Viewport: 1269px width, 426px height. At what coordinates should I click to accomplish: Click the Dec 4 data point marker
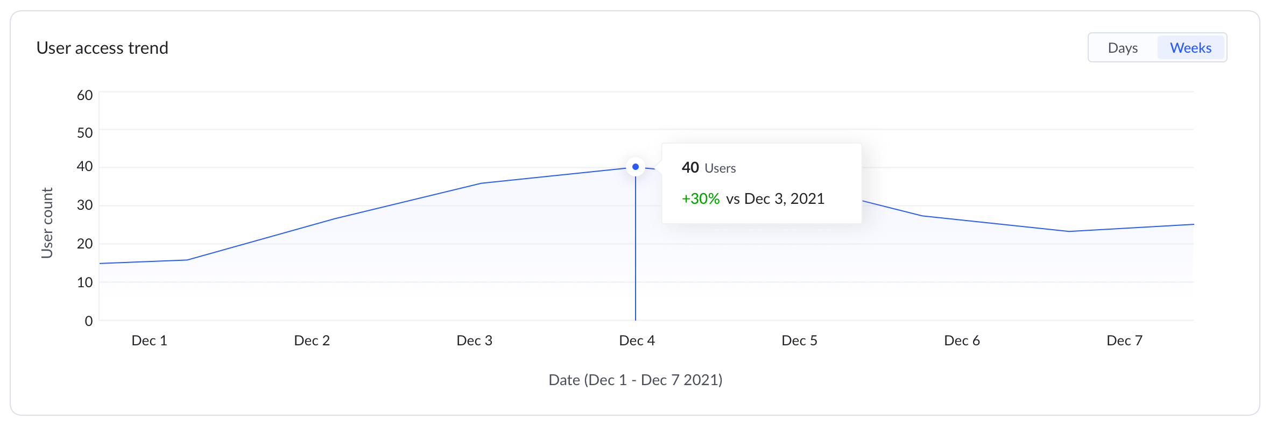[636, 167]
